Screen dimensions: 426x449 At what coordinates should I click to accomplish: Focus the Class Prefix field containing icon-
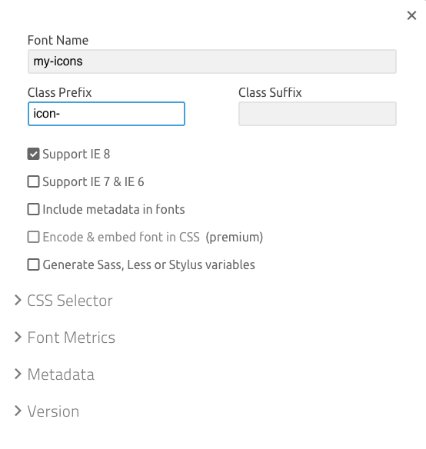click(106, 114)
